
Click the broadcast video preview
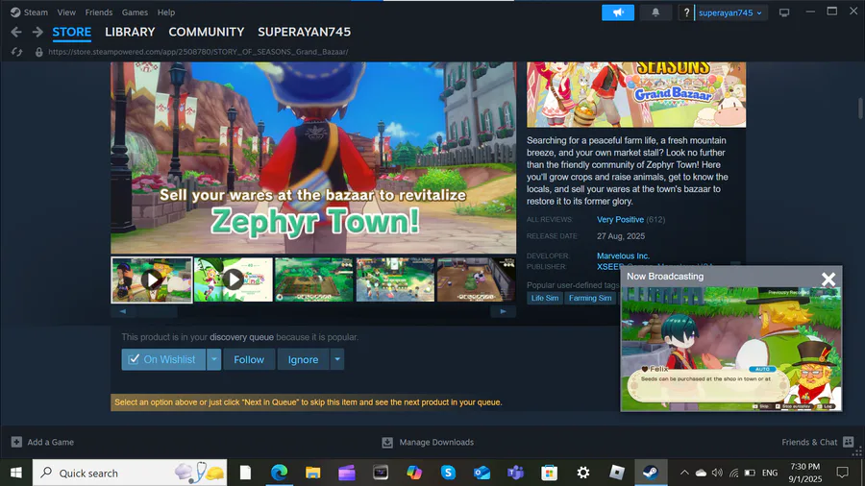pos(731,349)
